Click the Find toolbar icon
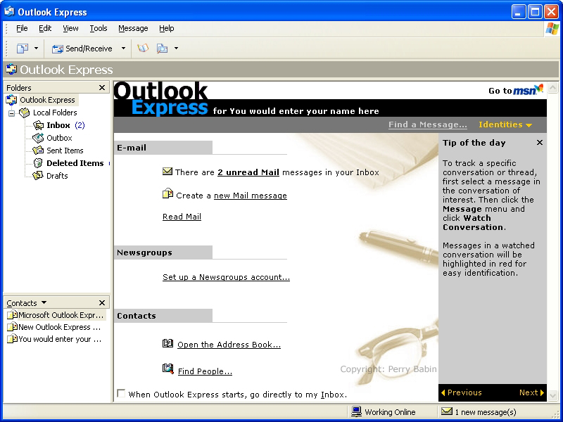The width and height of the screenshot is (563, 422). point(163,49)
